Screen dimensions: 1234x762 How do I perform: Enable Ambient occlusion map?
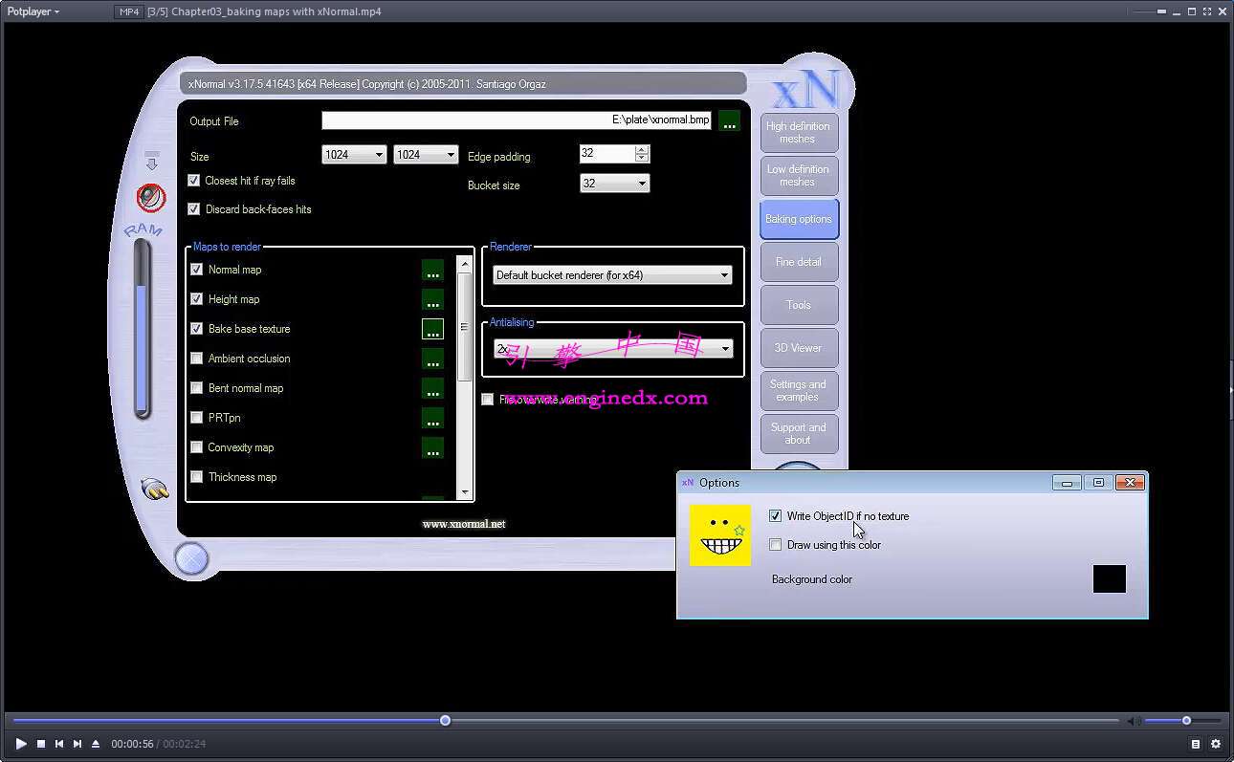pyautogui.click(x=197, y=359)
